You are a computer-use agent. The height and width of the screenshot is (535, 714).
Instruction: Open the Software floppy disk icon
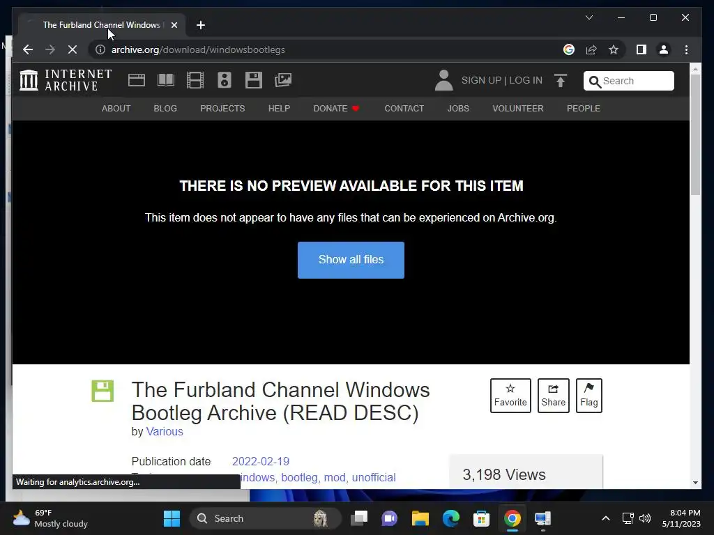[x=254, y=80]
